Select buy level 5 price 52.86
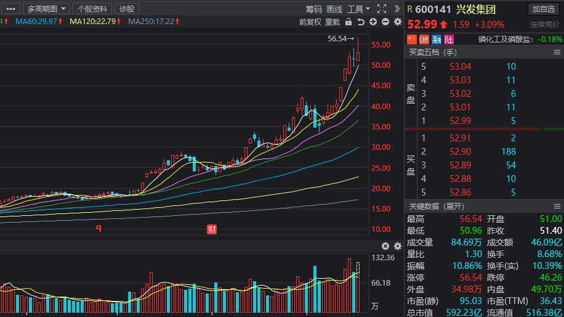 coord(460,192)
